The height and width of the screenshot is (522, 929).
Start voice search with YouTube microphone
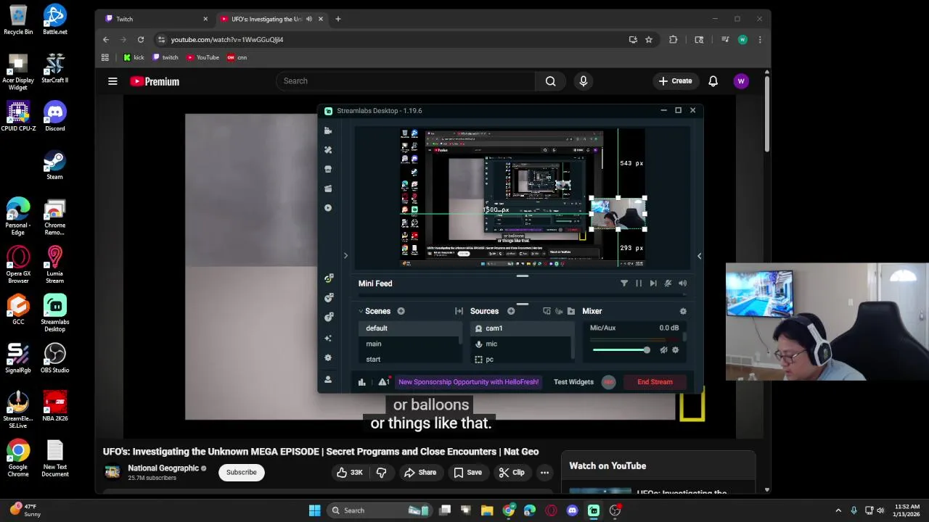point(584,81)
